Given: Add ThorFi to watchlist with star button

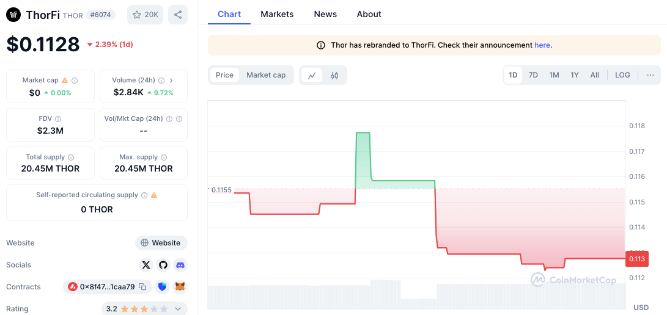Looking at the screenshot, I should 145,15.
